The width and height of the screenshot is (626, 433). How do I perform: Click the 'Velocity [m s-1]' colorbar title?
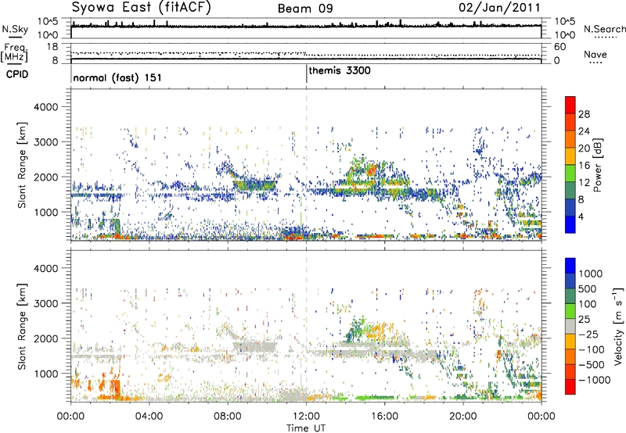618,326
